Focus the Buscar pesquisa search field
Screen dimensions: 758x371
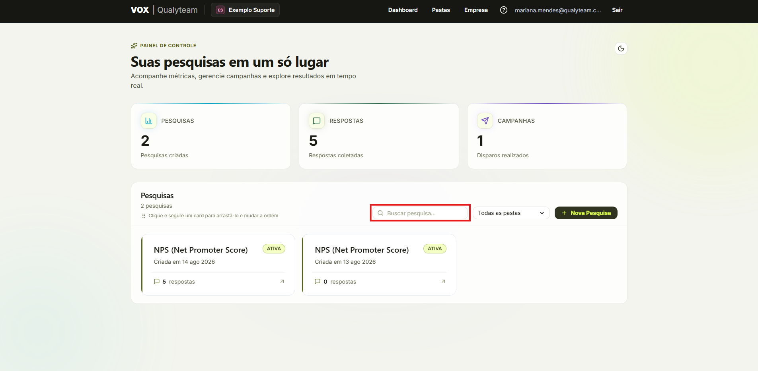(420, 213)
